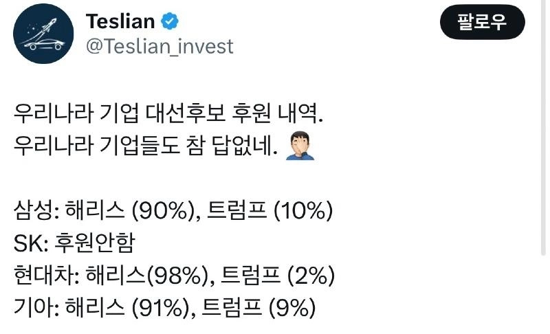Click the @Teslian_invest handle
Screen dimensions: 550x334
pyautogui.click(x=159, y=46)
